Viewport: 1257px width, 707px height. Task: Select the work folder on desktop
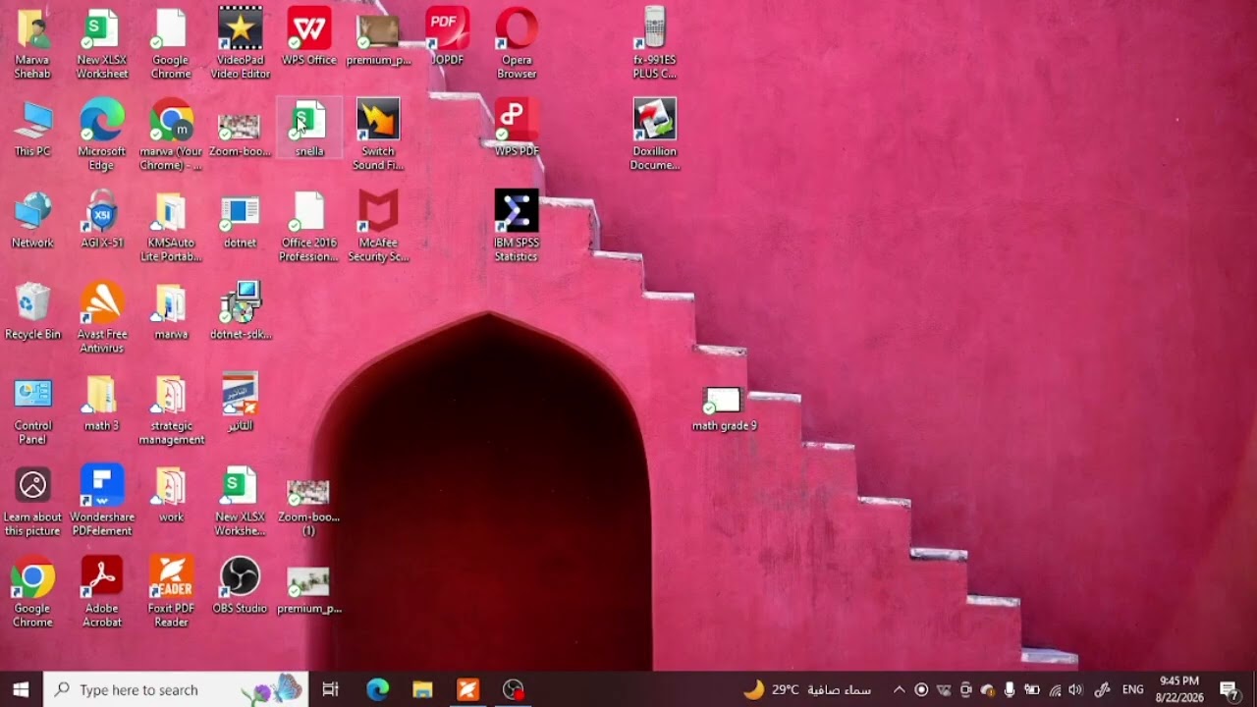pyautogui.click(x=171, y=494)
